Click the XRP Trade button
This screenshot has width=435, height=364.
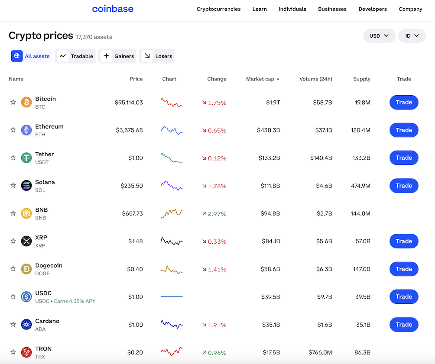tap(404, 241)
